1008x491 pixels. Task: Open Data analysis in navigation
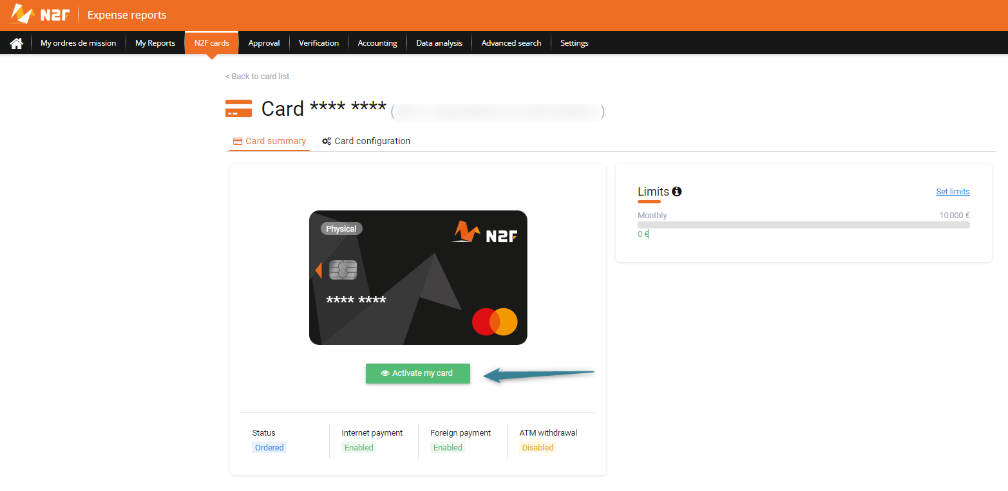click(x=439, y=43)
